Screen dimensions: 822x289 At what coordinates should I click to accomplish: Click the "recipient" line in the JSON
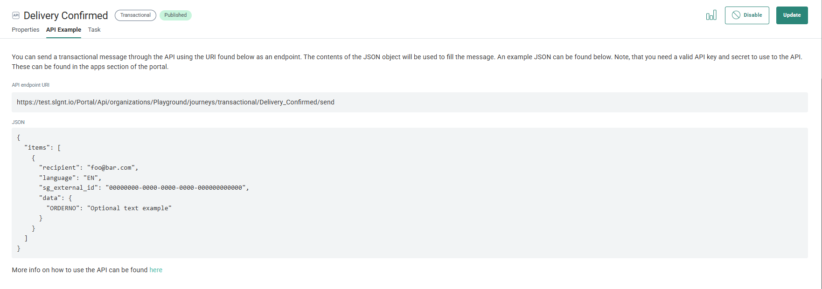[89, 168]
